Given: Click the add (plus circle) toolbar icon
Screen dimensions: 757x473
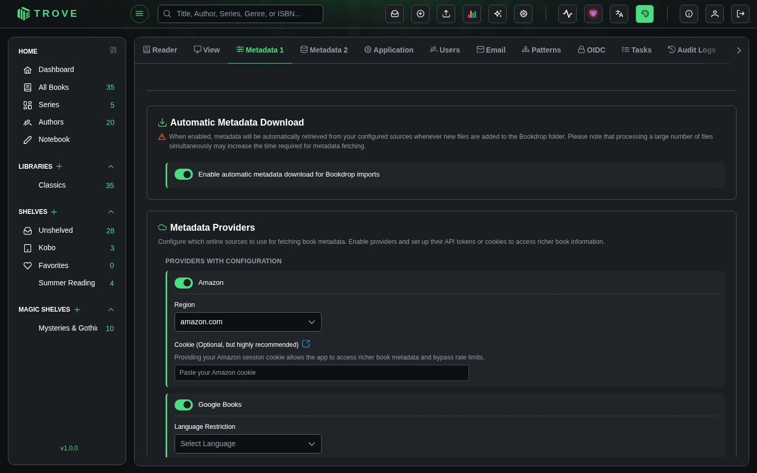Looking at the screenshot, I should pyautogui.click(x=421, y=14).
